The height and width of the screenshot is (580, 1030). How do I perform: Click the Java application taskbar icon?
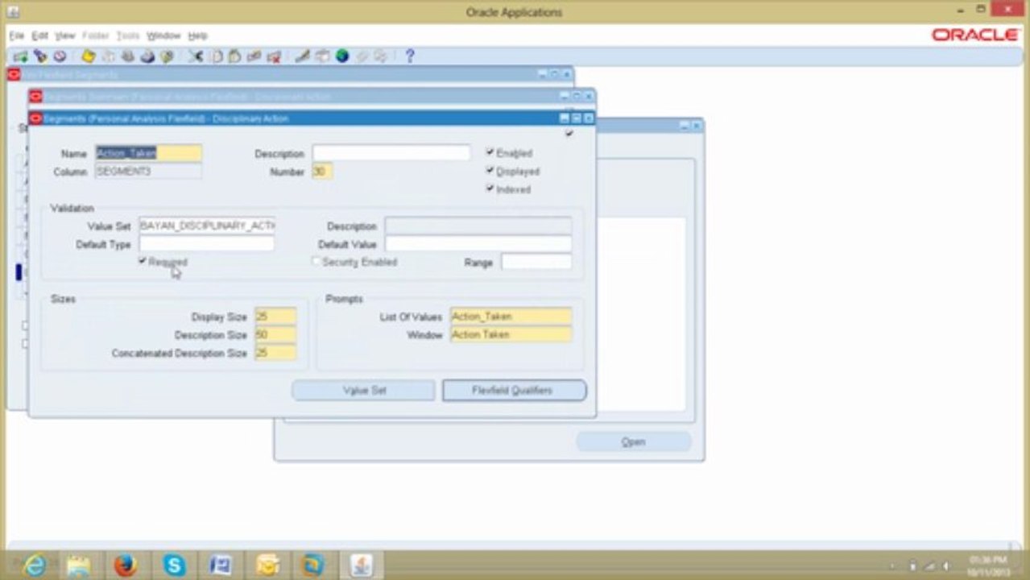362,565
